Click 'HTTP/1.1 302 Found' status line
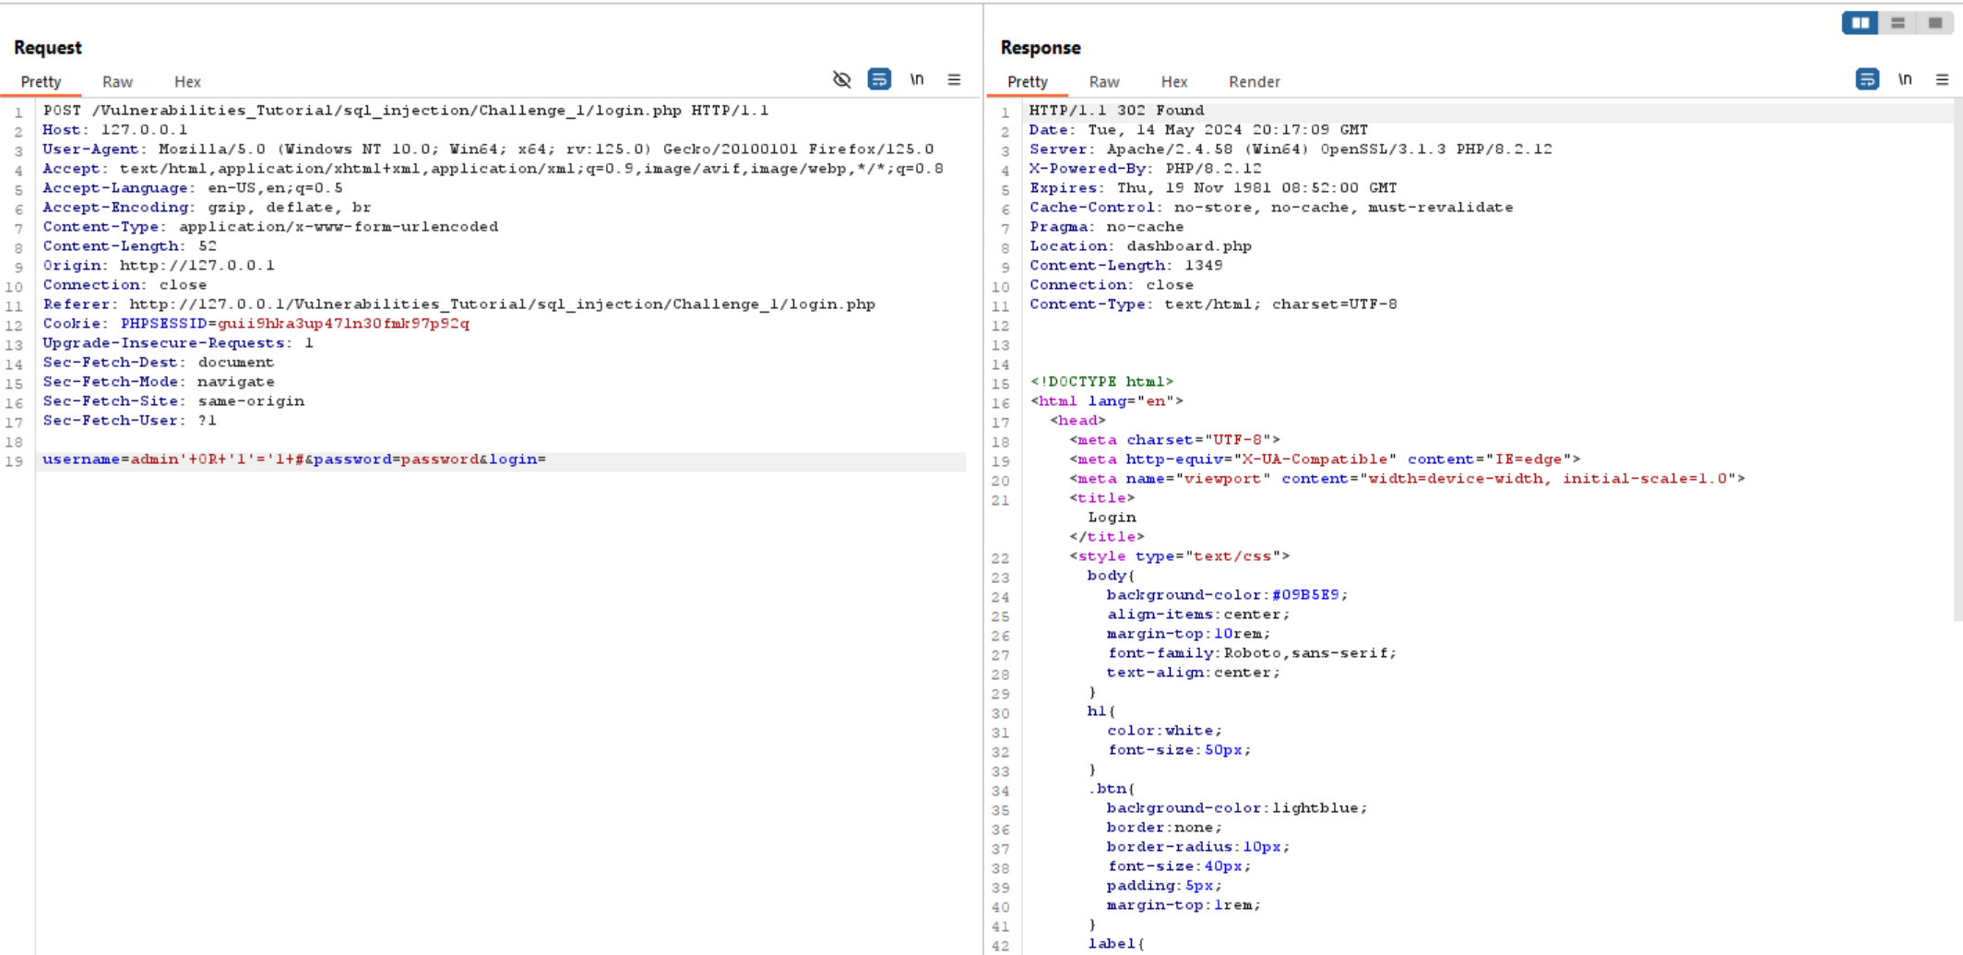 (x=1116, y=111)
